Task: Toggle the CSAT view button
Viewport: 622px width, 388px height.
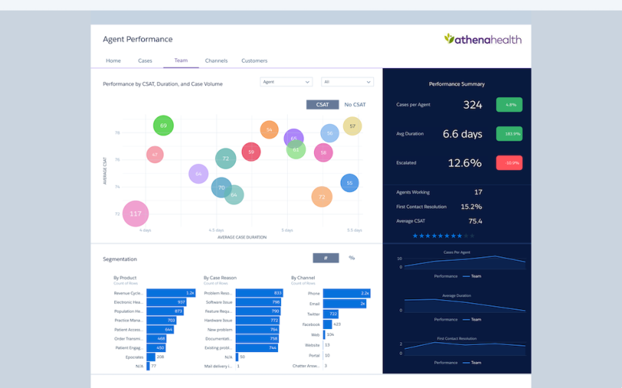Action: coord(323,104)
